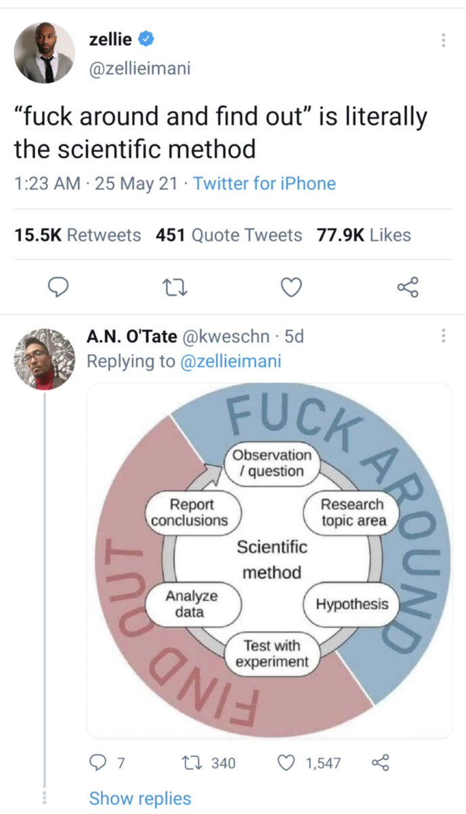Open A.N. O'Tate's profile avatar

tap(45, 359)
